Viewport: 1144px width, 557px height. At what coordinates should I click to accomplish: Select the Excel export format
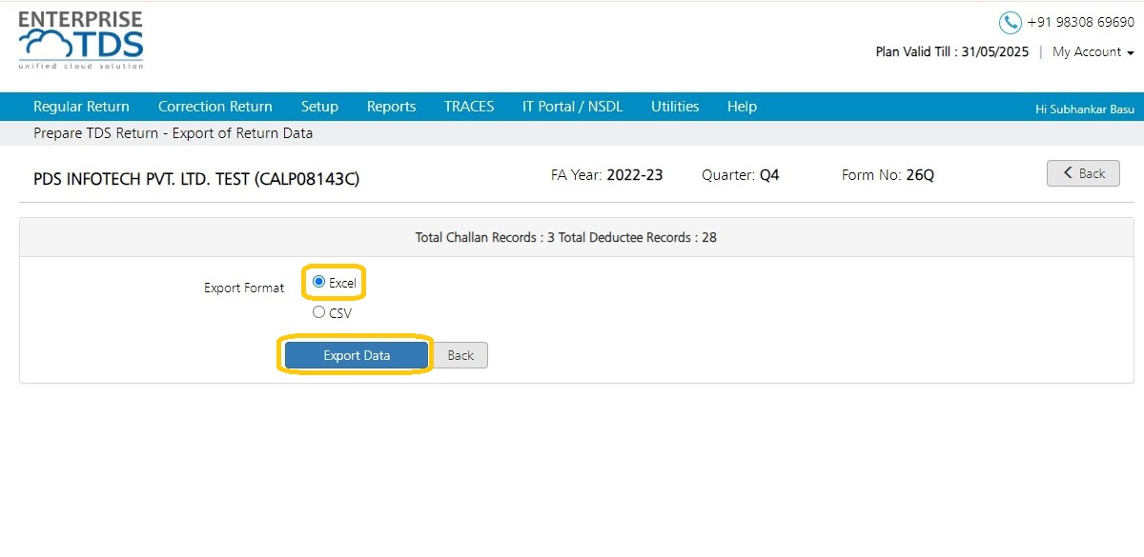point(318,282)
